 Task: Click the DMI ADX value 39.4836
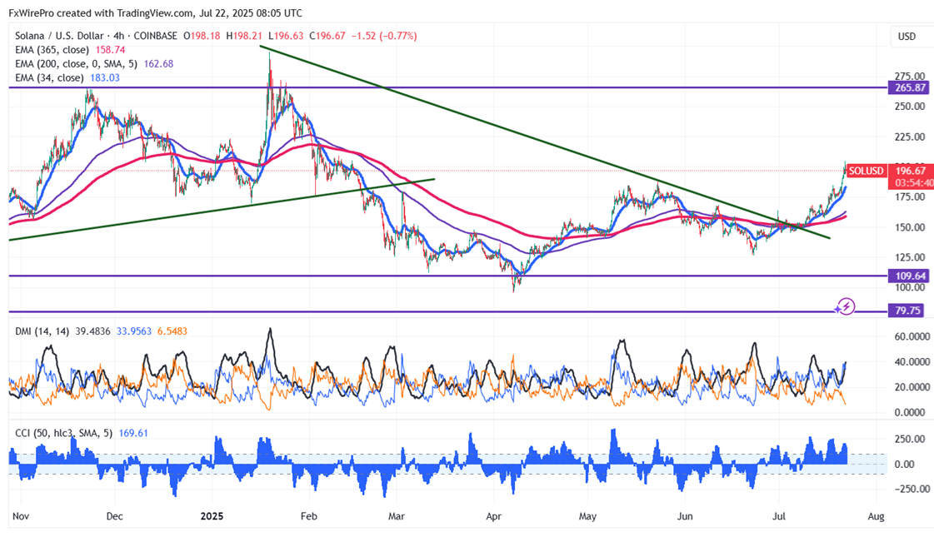[93, 331]
